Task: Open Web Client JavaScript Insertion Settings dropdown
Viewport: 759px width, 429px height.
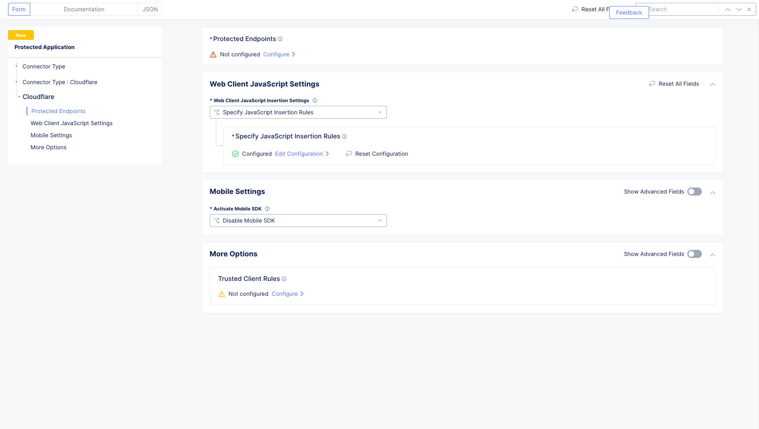Action: point(298,112)
